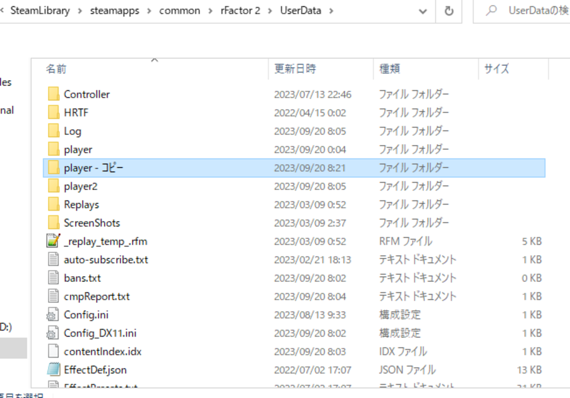Go to SteamLibrary in the breadcrumb path
Screen dimensions: 570x398
pos(40,11)
